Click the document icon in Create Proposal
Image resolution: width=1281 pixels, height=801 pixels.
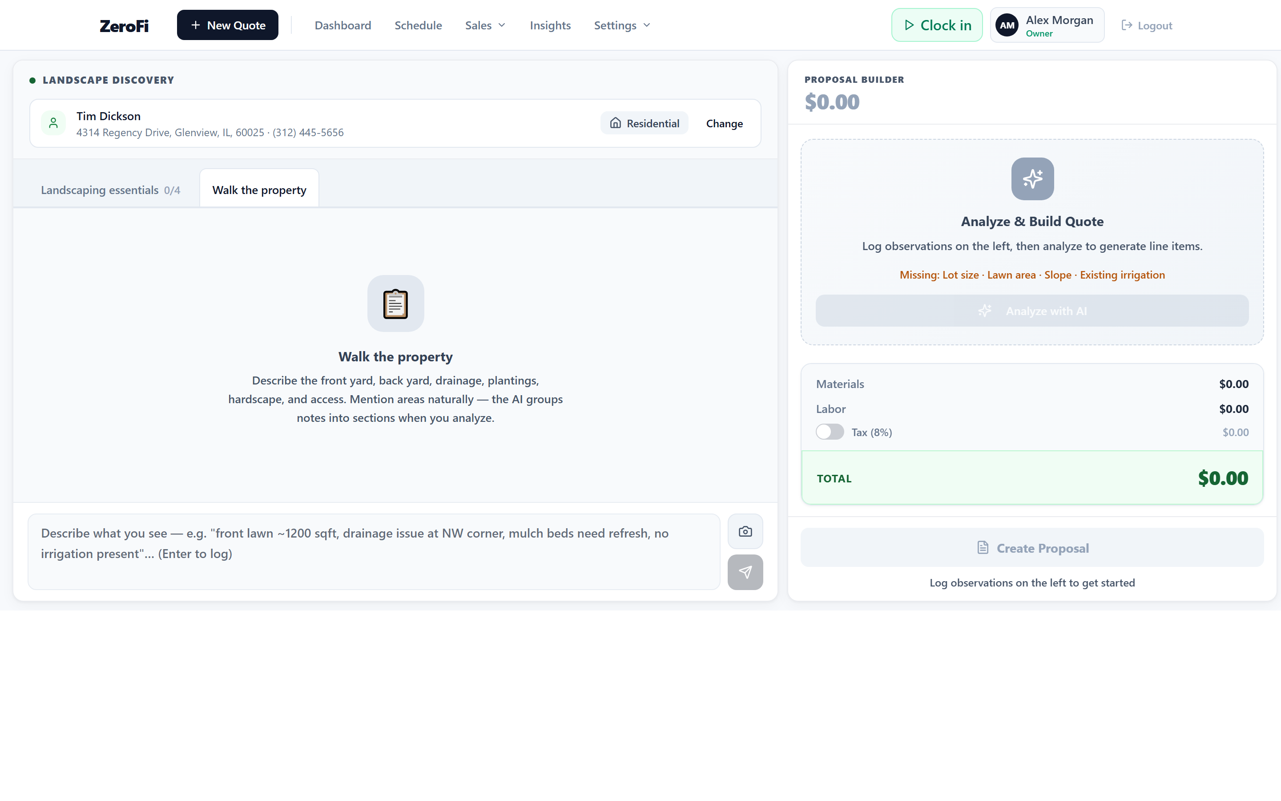[x=983, y=547]
